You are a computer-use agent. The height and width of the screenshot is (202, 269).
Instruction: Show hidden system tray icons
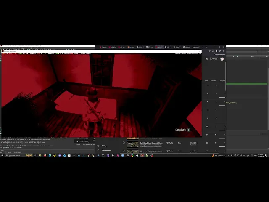point(229,155)
